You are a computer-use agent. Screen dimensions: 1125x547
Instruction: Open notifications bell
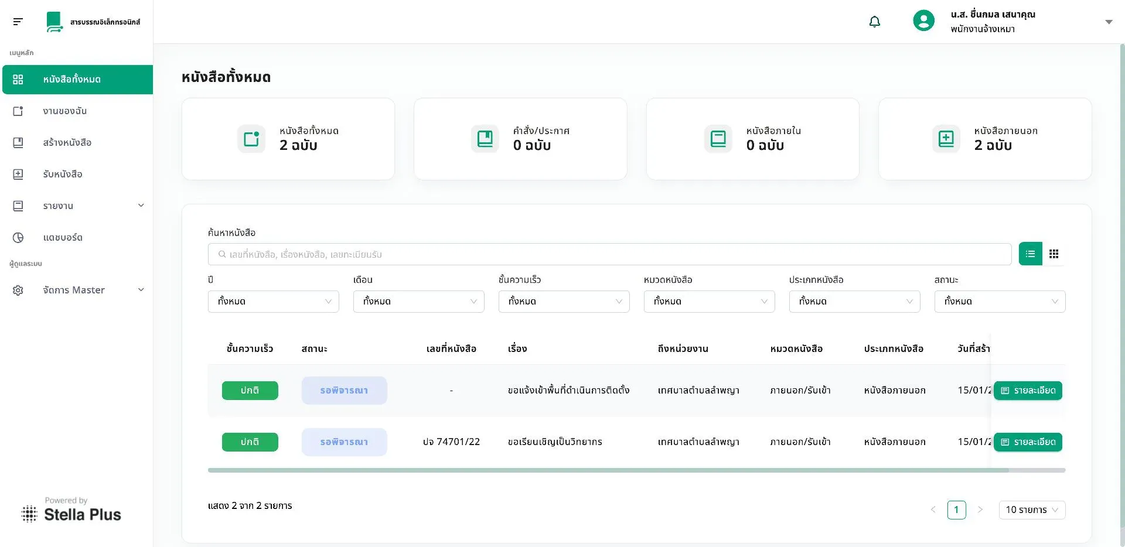click(x=874, y=22)
